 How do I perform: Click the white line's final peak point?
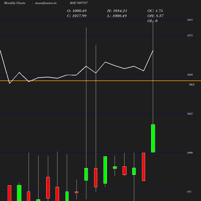pos(153,51)
